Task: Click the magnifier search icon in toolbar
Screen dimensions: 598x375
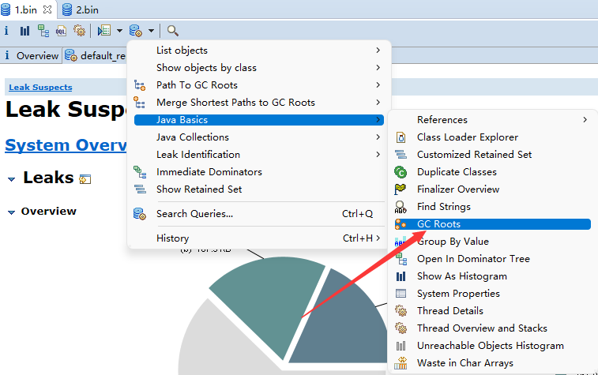Action: pos(172,31)
